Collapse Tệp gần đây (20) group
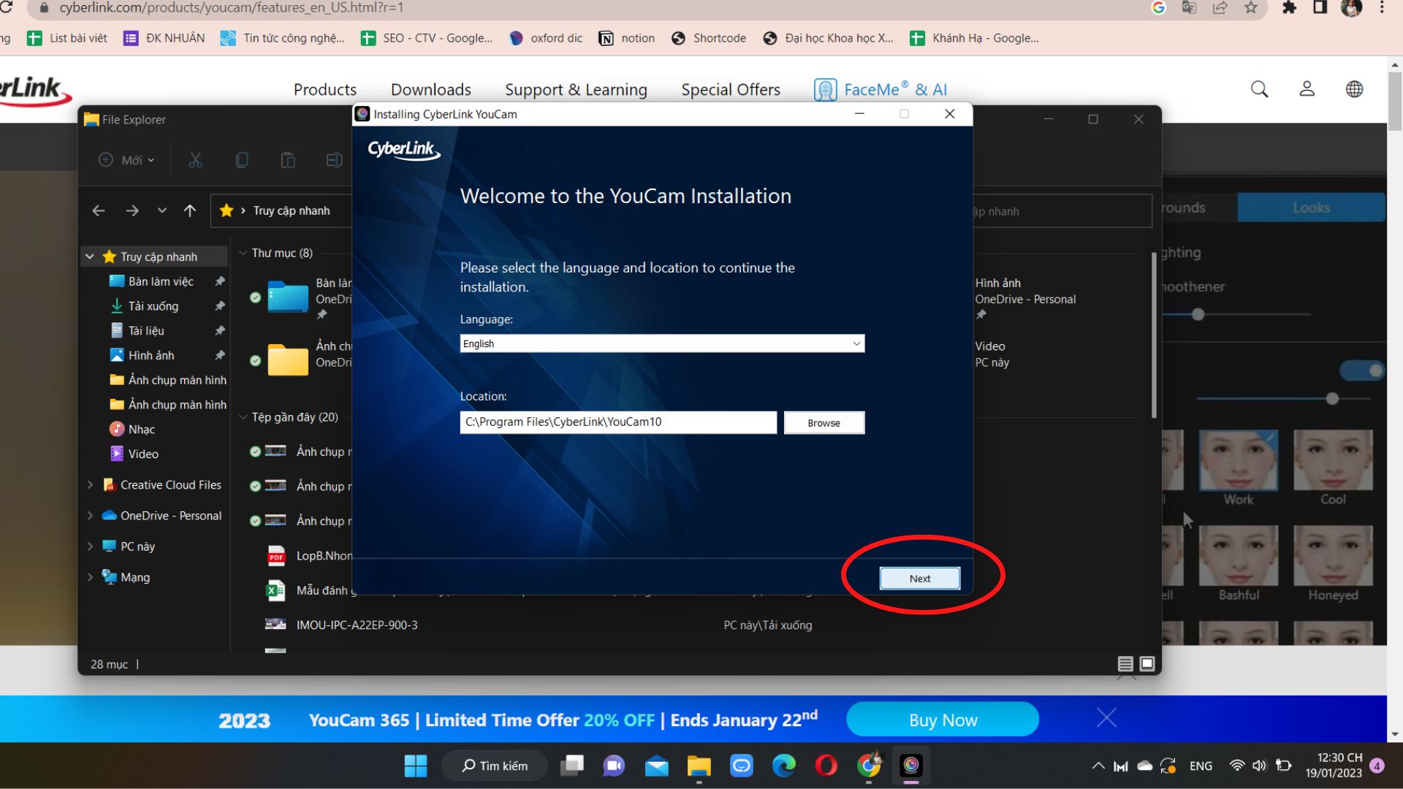This screenshot has width=1403, height=789. [x=243, y=418]
